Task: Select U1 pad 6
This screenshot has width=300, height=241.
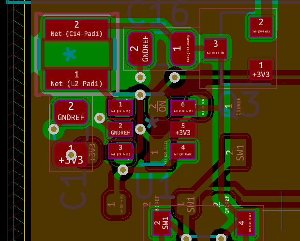Action: coord(183,107)
